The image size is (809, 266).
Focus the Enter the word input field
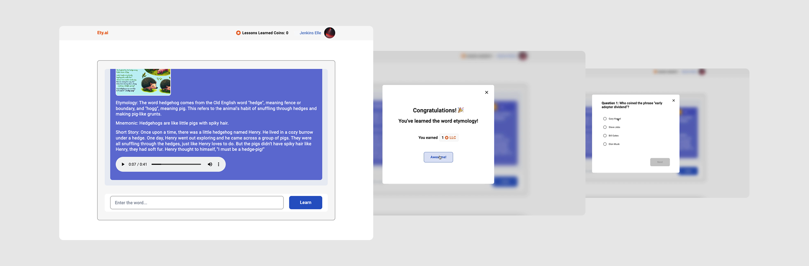click(x=197, y=202)
